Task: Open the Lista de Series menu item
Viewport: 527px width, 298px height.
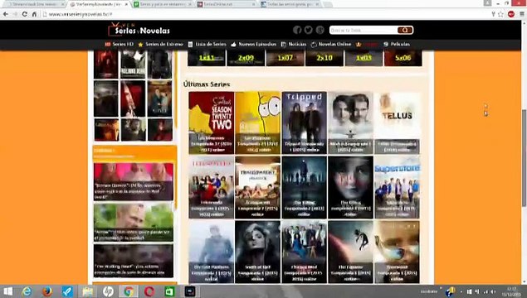Action: click(x=207, y=44)
